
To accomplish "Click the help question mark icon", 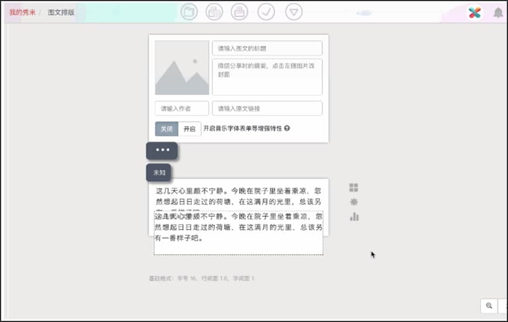I will click(287, 128).
